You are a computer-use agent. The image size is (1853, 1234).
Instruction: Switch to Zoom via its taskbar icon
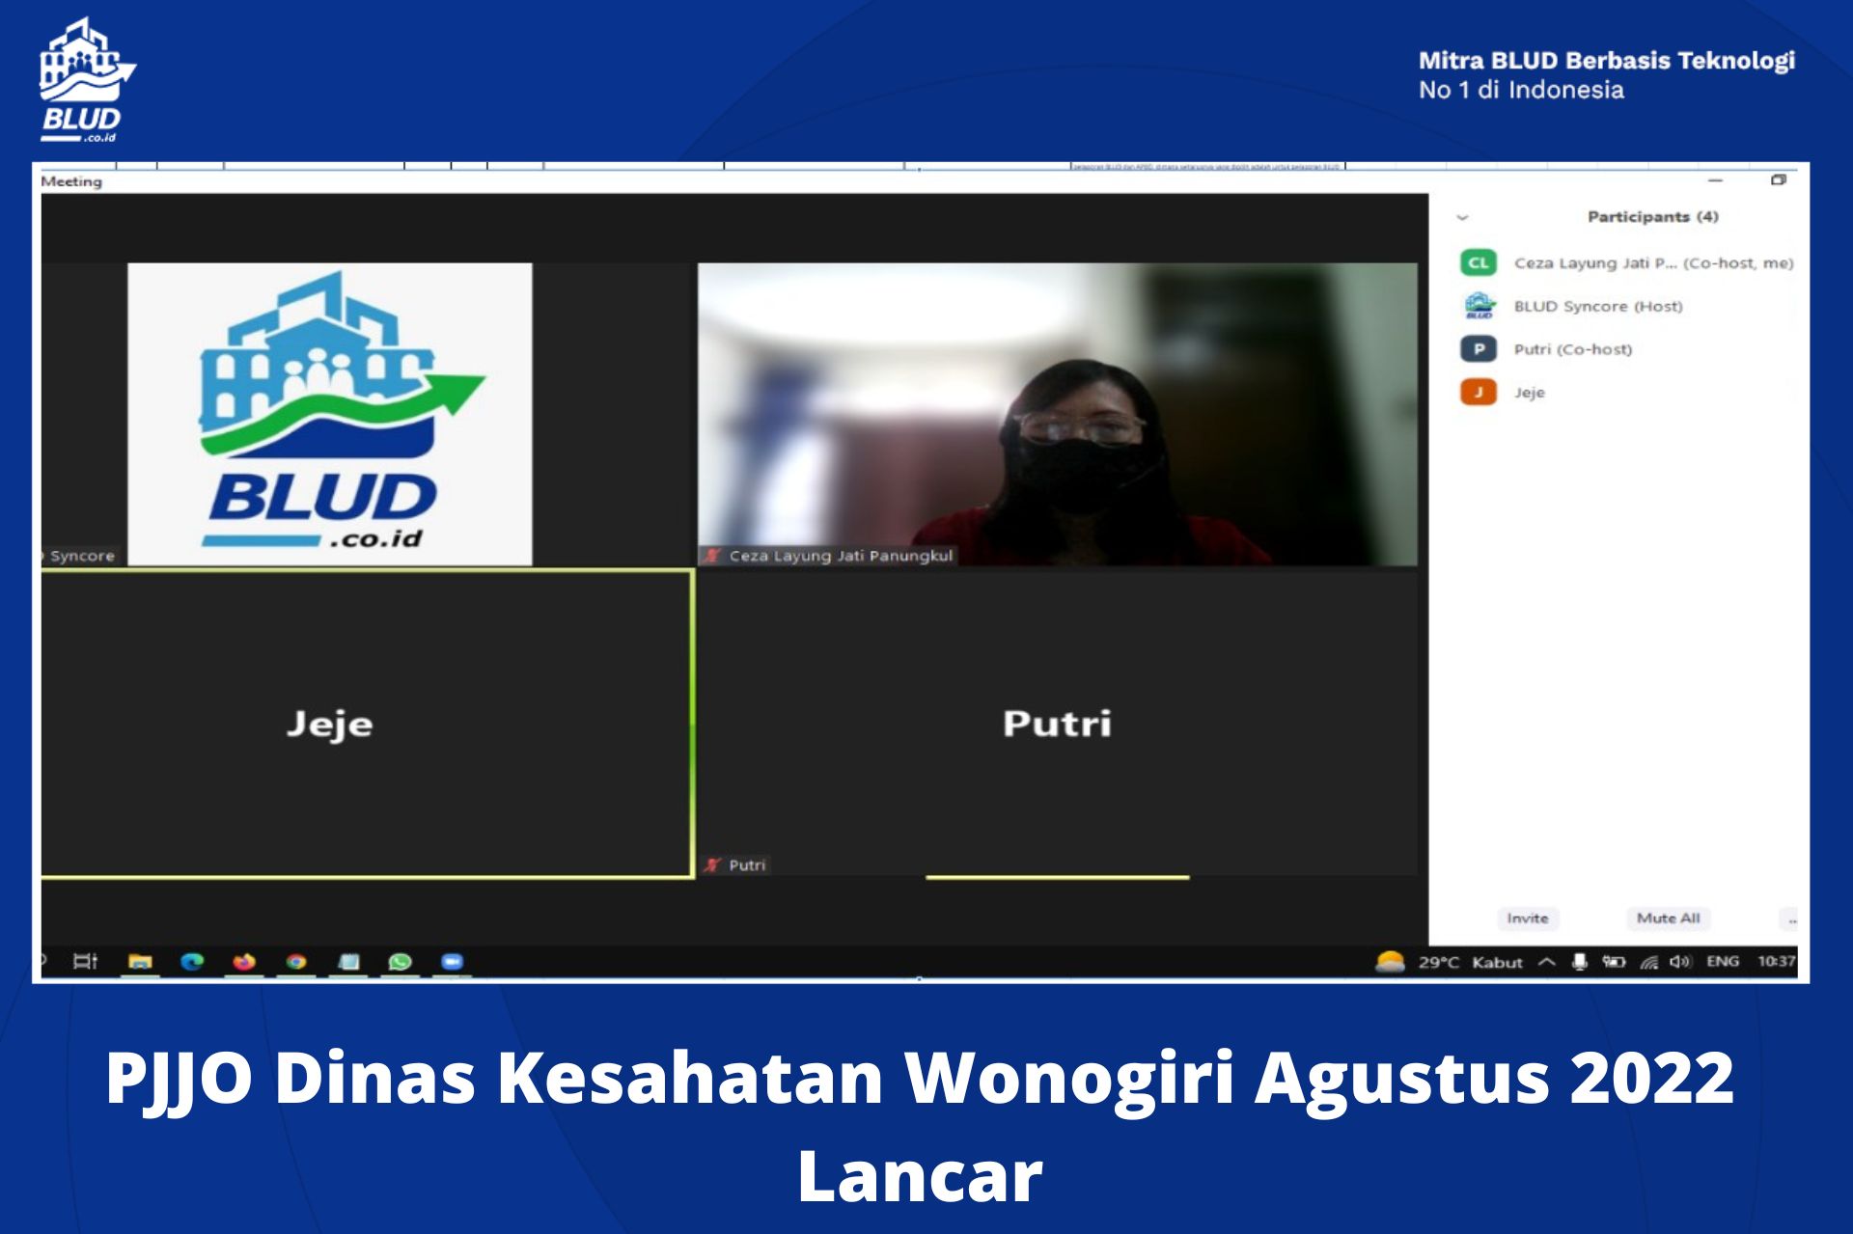pos(452,961)
